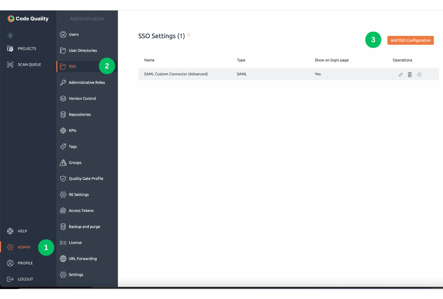The width and height of the screenshot is (443, 299).
Task: Collapse the sidebar with the chevron button
Action: [x=10, y=36]
